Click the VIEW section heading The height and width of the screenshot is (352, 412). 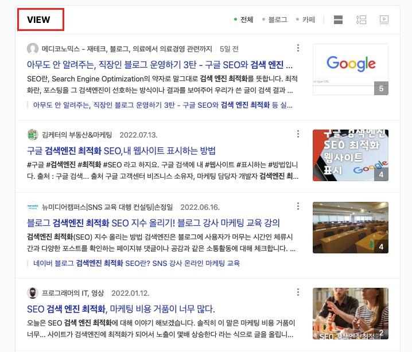click(38, 19)
